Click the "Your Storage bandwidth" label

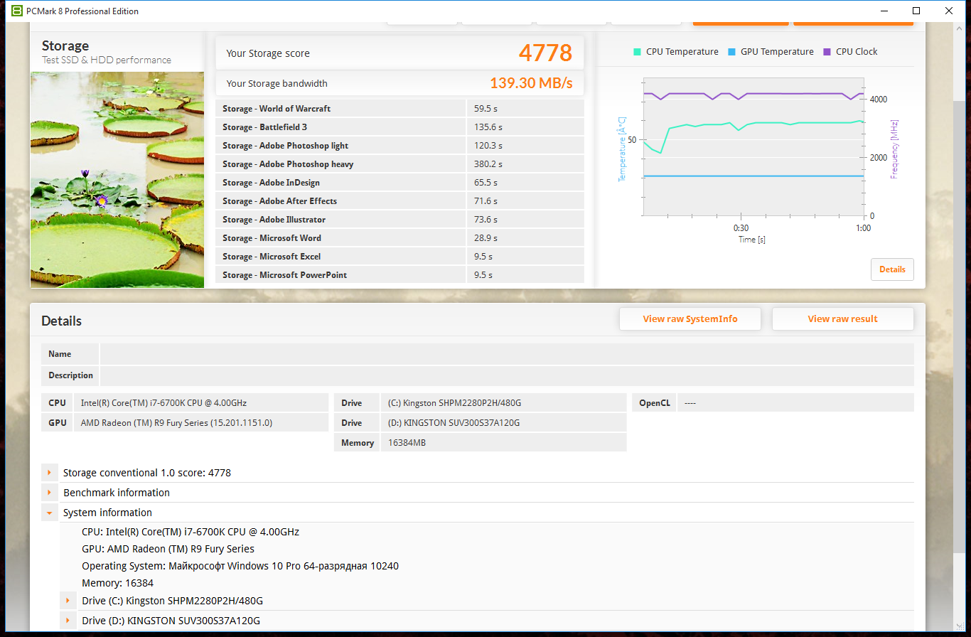pyautogui.click(x=277, y=84)
